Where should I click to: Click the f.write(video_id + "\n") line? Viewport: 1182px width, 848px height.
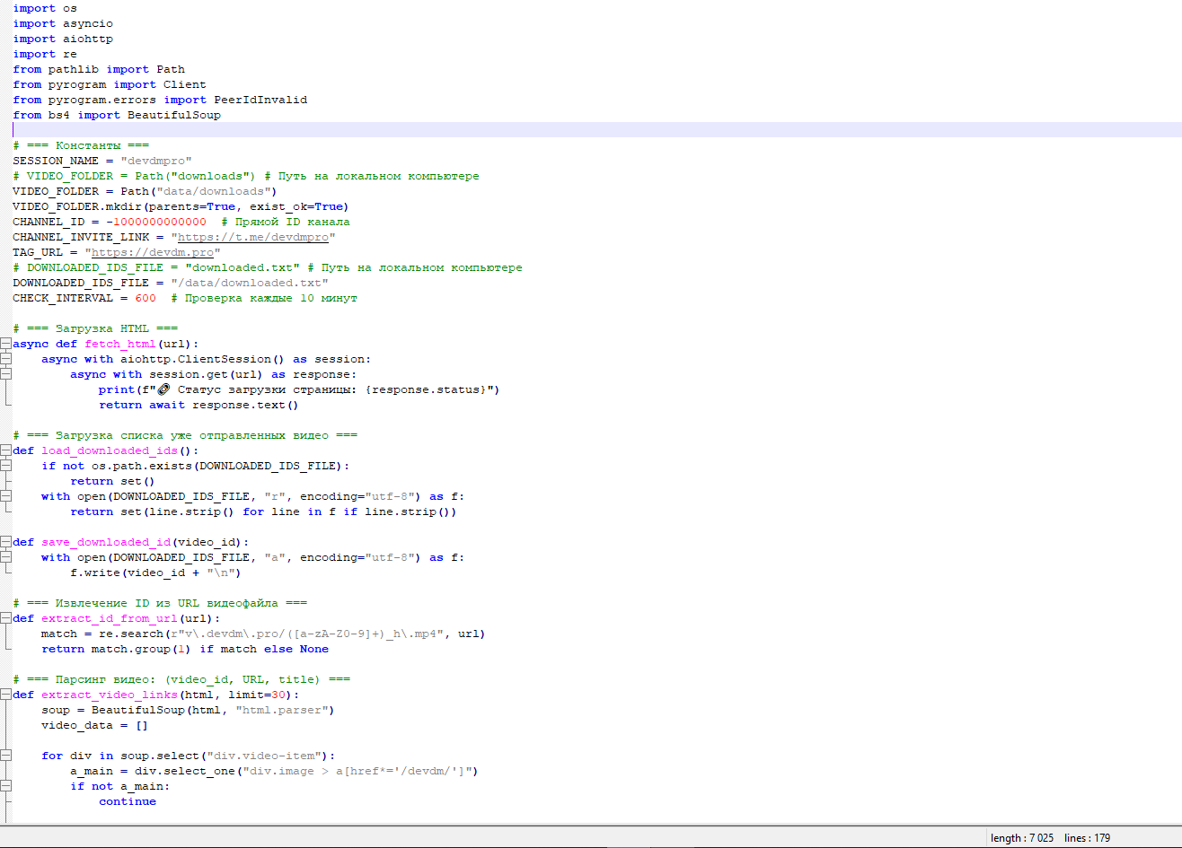pos(156,573)
